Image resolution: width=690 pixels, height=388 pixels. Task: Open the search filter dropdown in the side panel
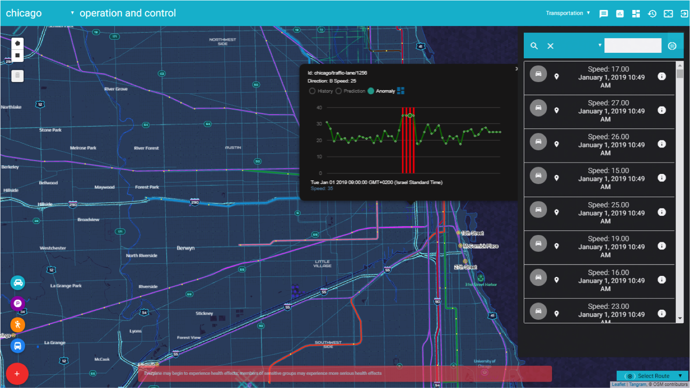pyautogui.click(x=600, y=46)
